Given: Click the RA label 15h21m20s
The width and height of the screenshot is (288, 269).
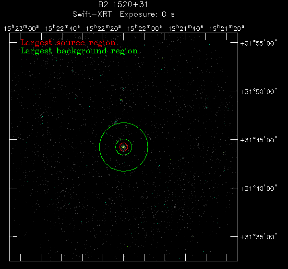Looking at the screenshot, I should pos(227,28).
